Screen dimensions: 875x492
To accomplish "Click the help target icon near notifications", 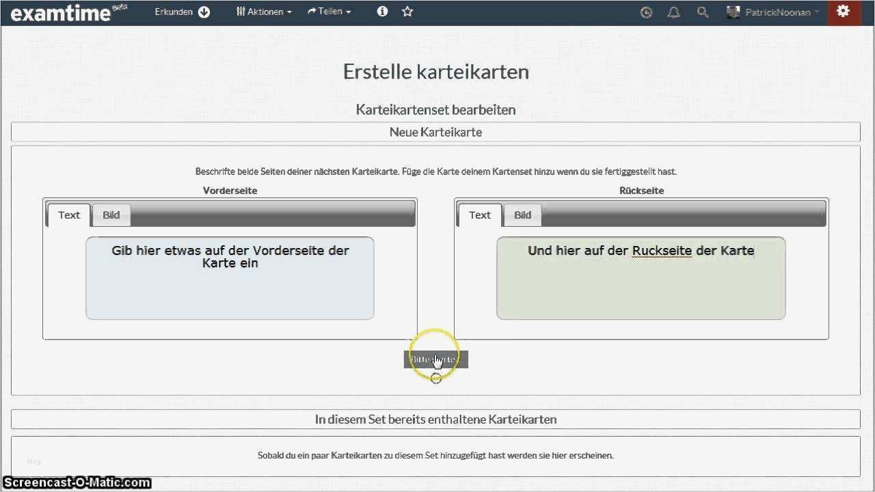I will (646, 12).
